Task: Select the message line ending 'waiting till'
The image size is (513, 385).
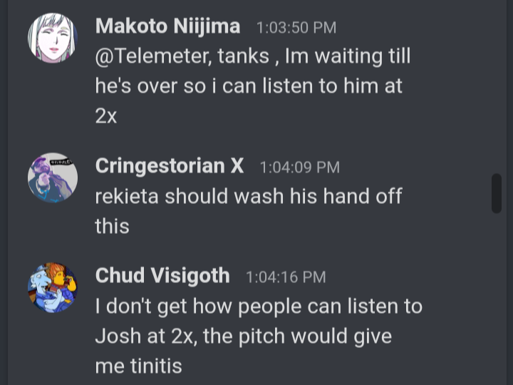Action: [253, 56]
